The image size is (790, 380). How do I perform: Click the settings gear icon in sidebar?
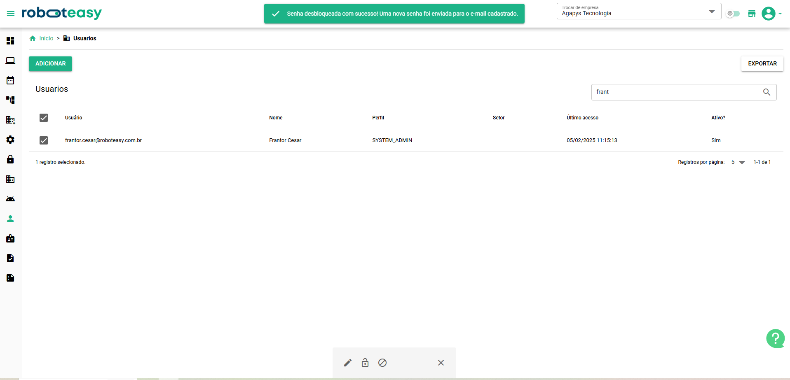[10, 140]
